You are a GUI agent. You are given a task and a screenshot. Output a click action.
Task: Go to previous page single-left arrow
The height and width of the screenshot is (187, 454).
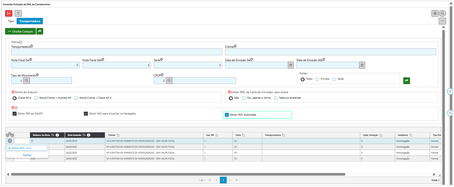[x=217, y=180]
